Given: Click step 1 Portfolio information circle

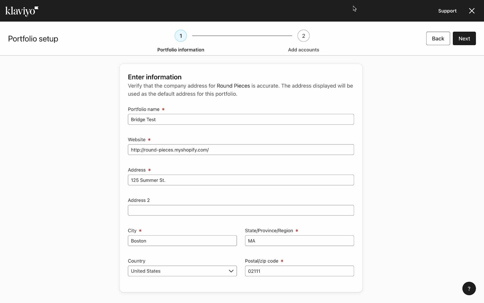Looking at the screenshot, I should (181, 35).
